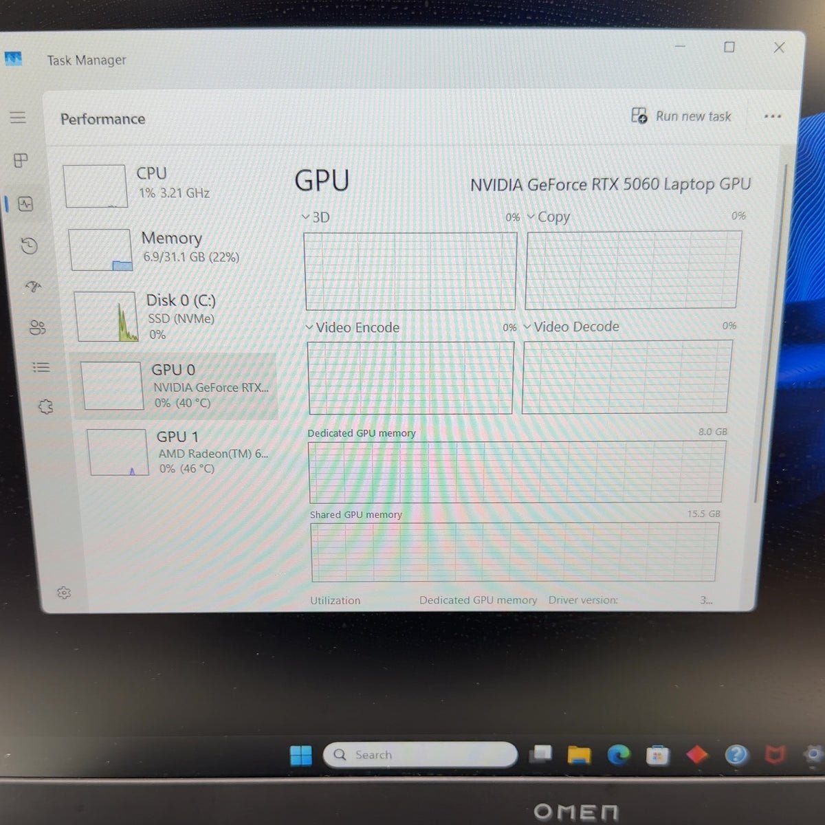Open the three-dot more options menu

click(773, 116)
